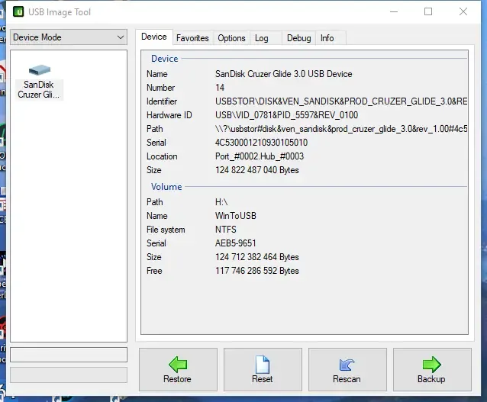
Task: Click the USB Image Tool app icon
Action: pos(18,11)
